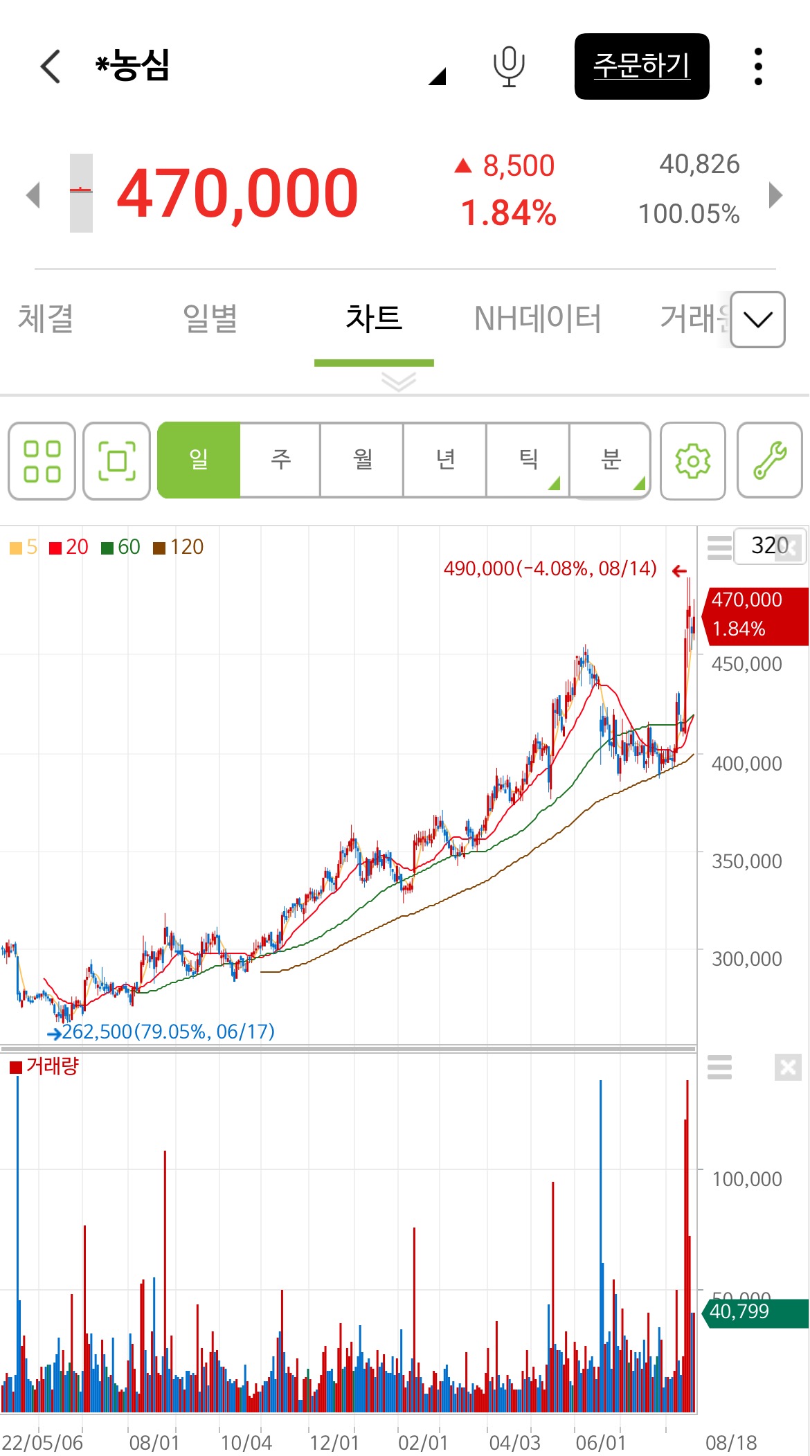Tap the 350,000 price axis label
The width and height of the screenshot is (810, 1456).
pos(747,861)
